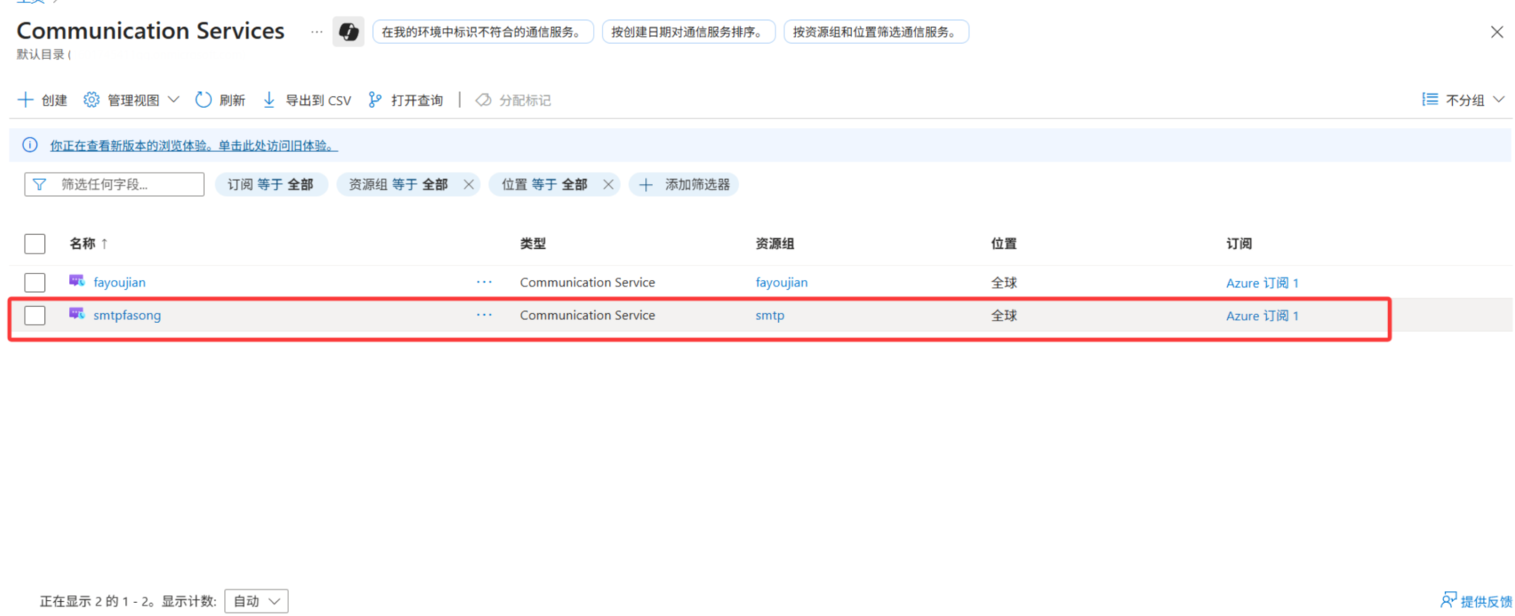Click the circular 刷新 refresh icon
This screenshot has height=616, width=1515.
pyautogui.click(x=204, y=100)
